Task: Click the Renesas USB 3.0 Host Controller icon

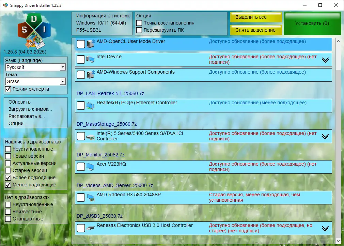Action: [x=90, y=228]
